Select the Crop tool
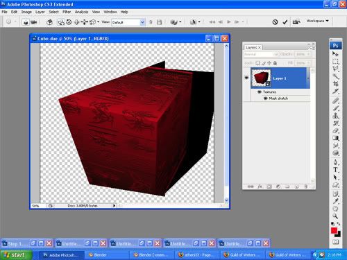This screenshot has height=260, width=347. tap(335, 84)
